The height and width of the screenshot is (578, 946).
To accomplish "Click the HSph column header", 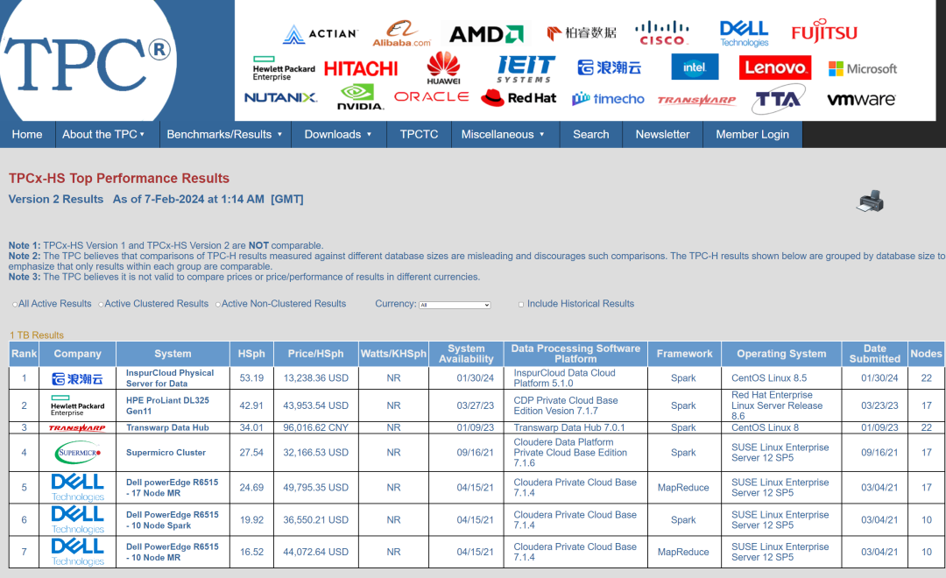I will (x=251, y=354).
